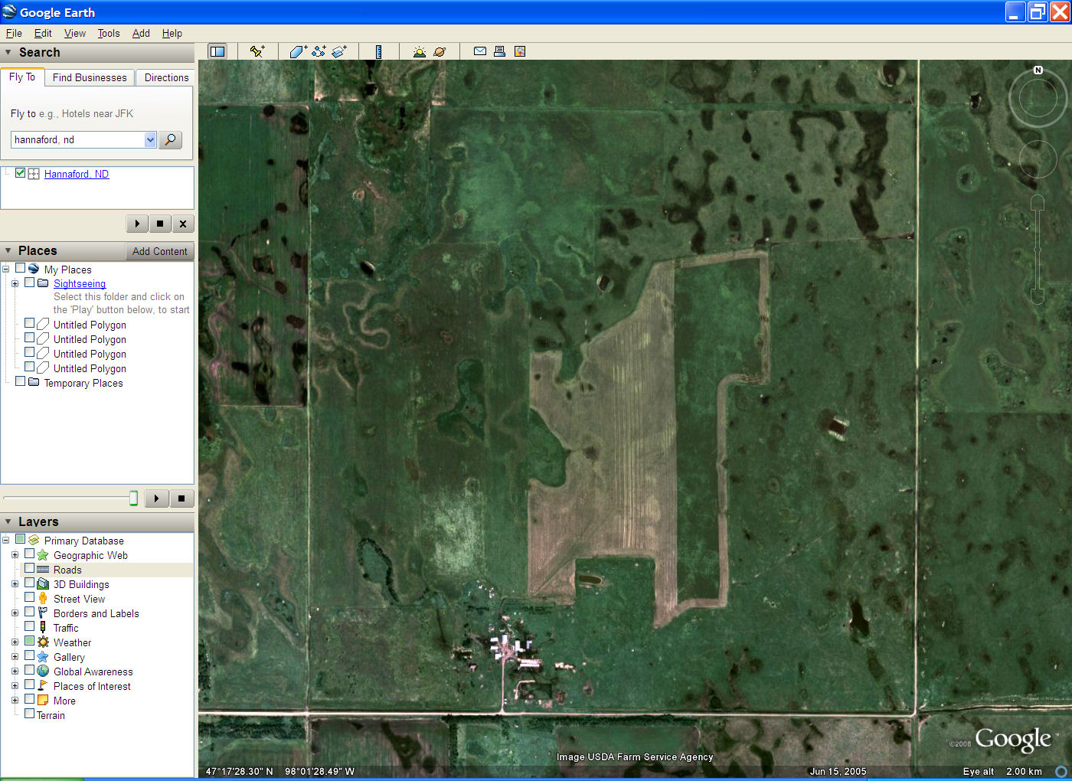Stop the search results tour
The height and width of the screenshot is (781, 1072).
pyautogui.click(x=160, y=224)
